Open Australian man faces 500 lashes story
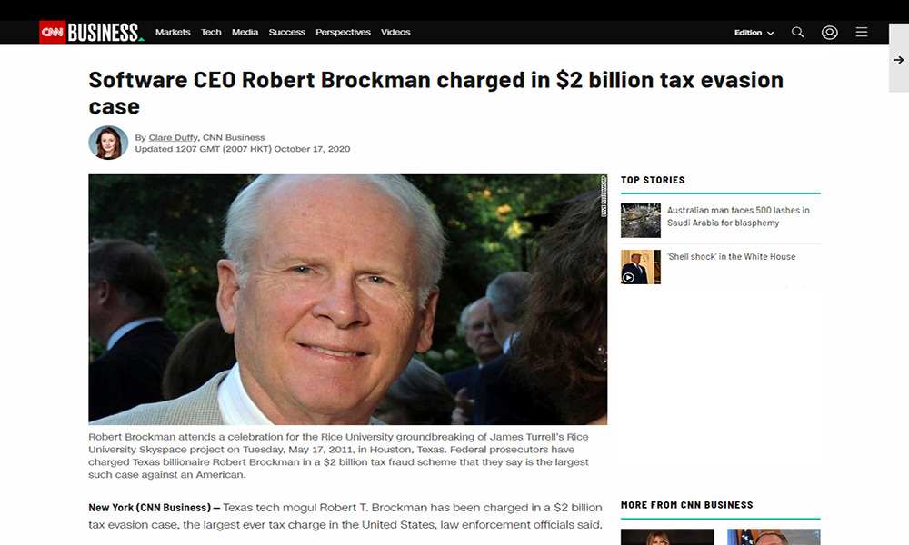Screen dimensions: 909x545 [738, 216]
